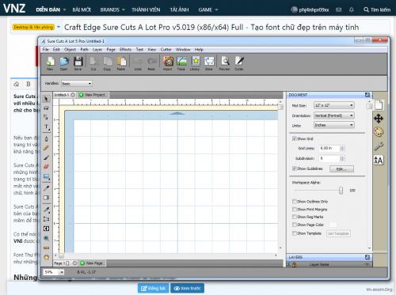This screenshot has height=295, width=396.
Task: Click the Import icon in the toolbar
Action: (168, 62)
